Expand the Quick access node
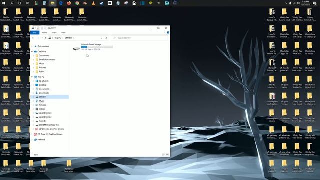320x180 pixels. pyautogui.click(x=32, y=46)
